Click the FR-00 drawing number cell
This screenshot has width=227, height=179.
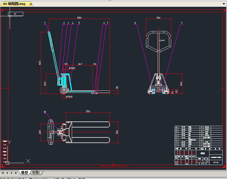[216, 163]
